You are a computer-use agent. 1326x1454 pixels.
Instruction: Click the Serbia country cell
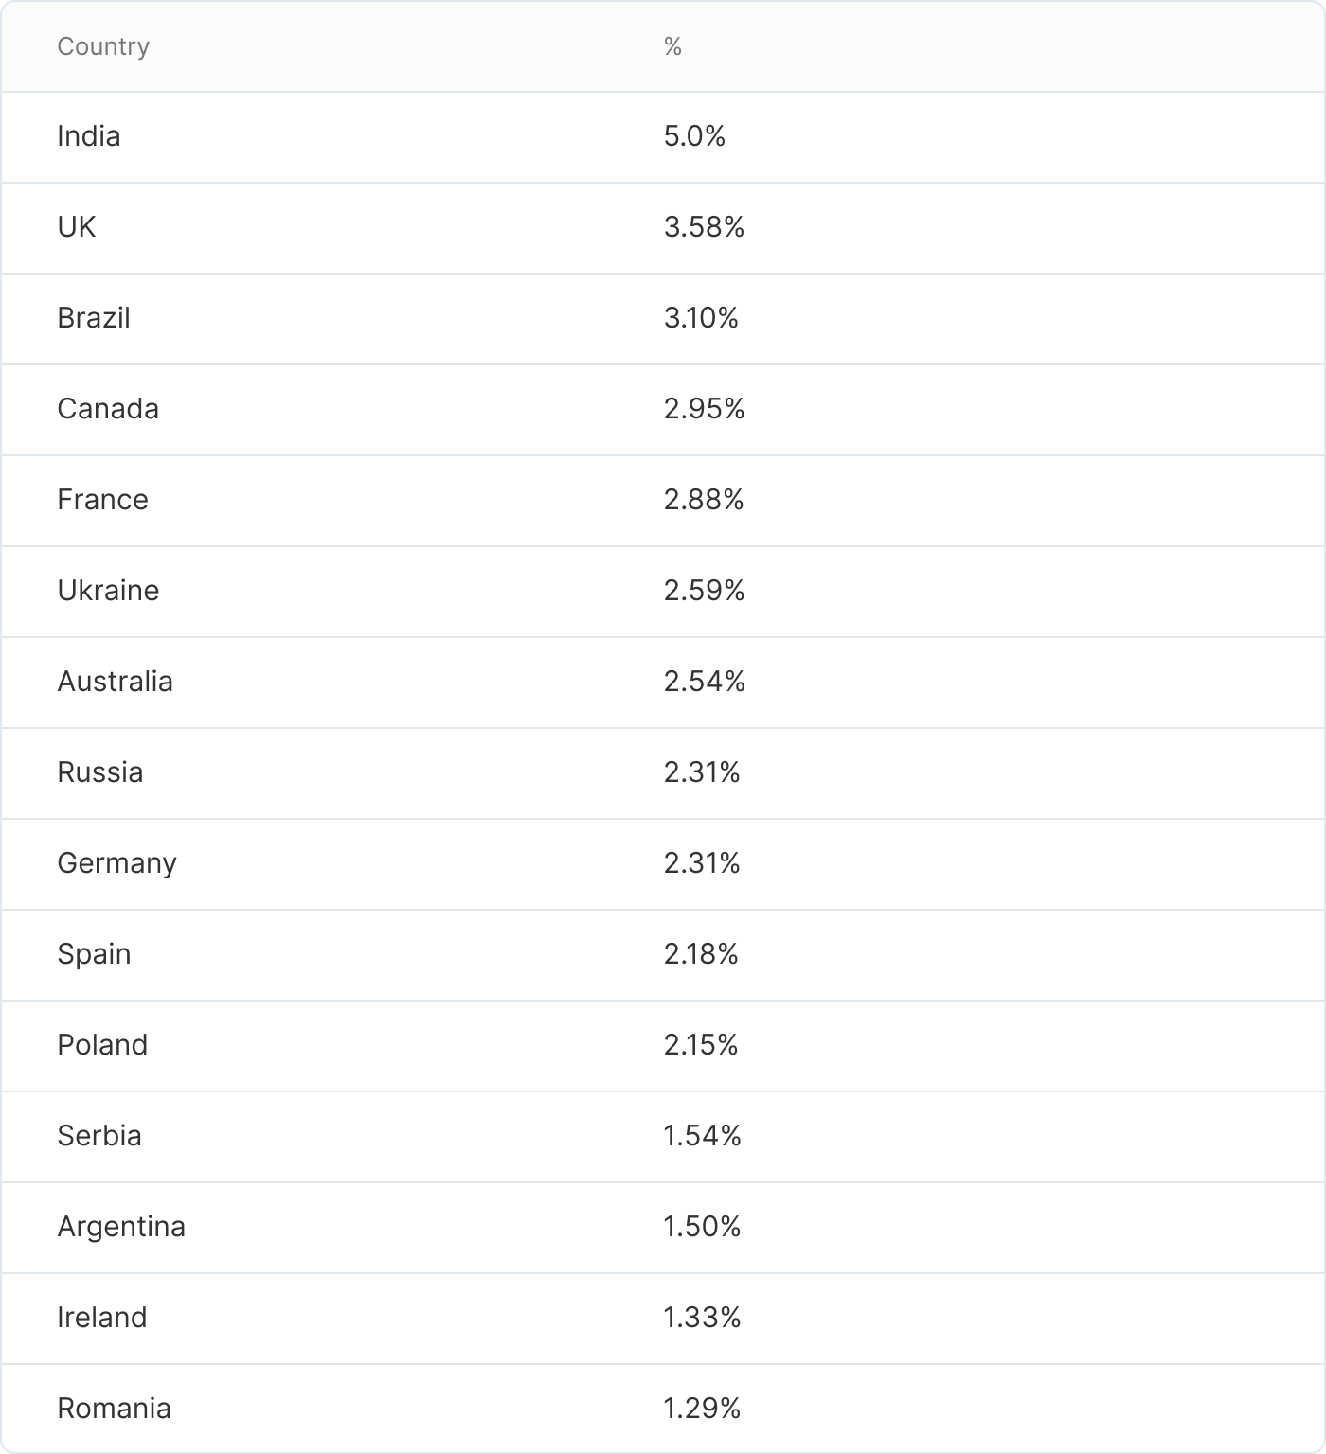click(99, 1136)
